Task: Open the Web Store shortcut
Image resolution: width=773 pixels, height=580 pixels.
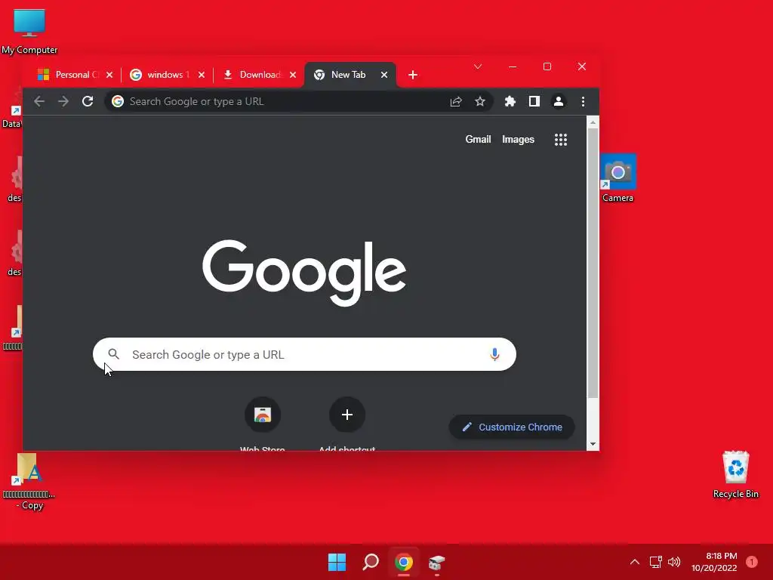Action: (262, 415)
